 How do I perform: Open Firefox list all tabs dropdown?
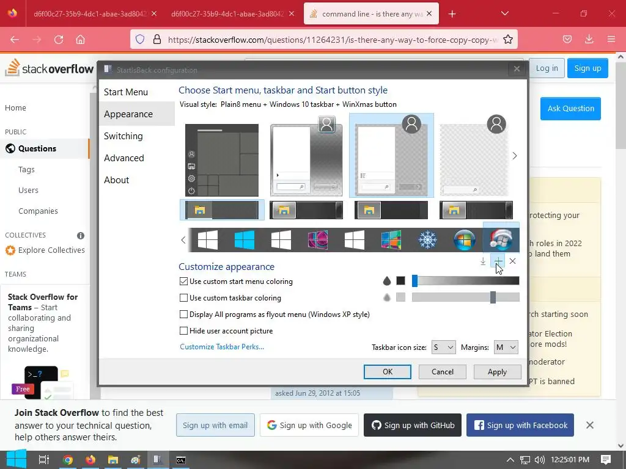click(x=504, y=13)
